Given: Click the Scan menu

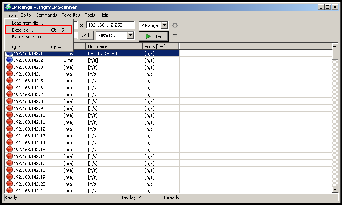Looking at the screenshot, I should 11,15.
